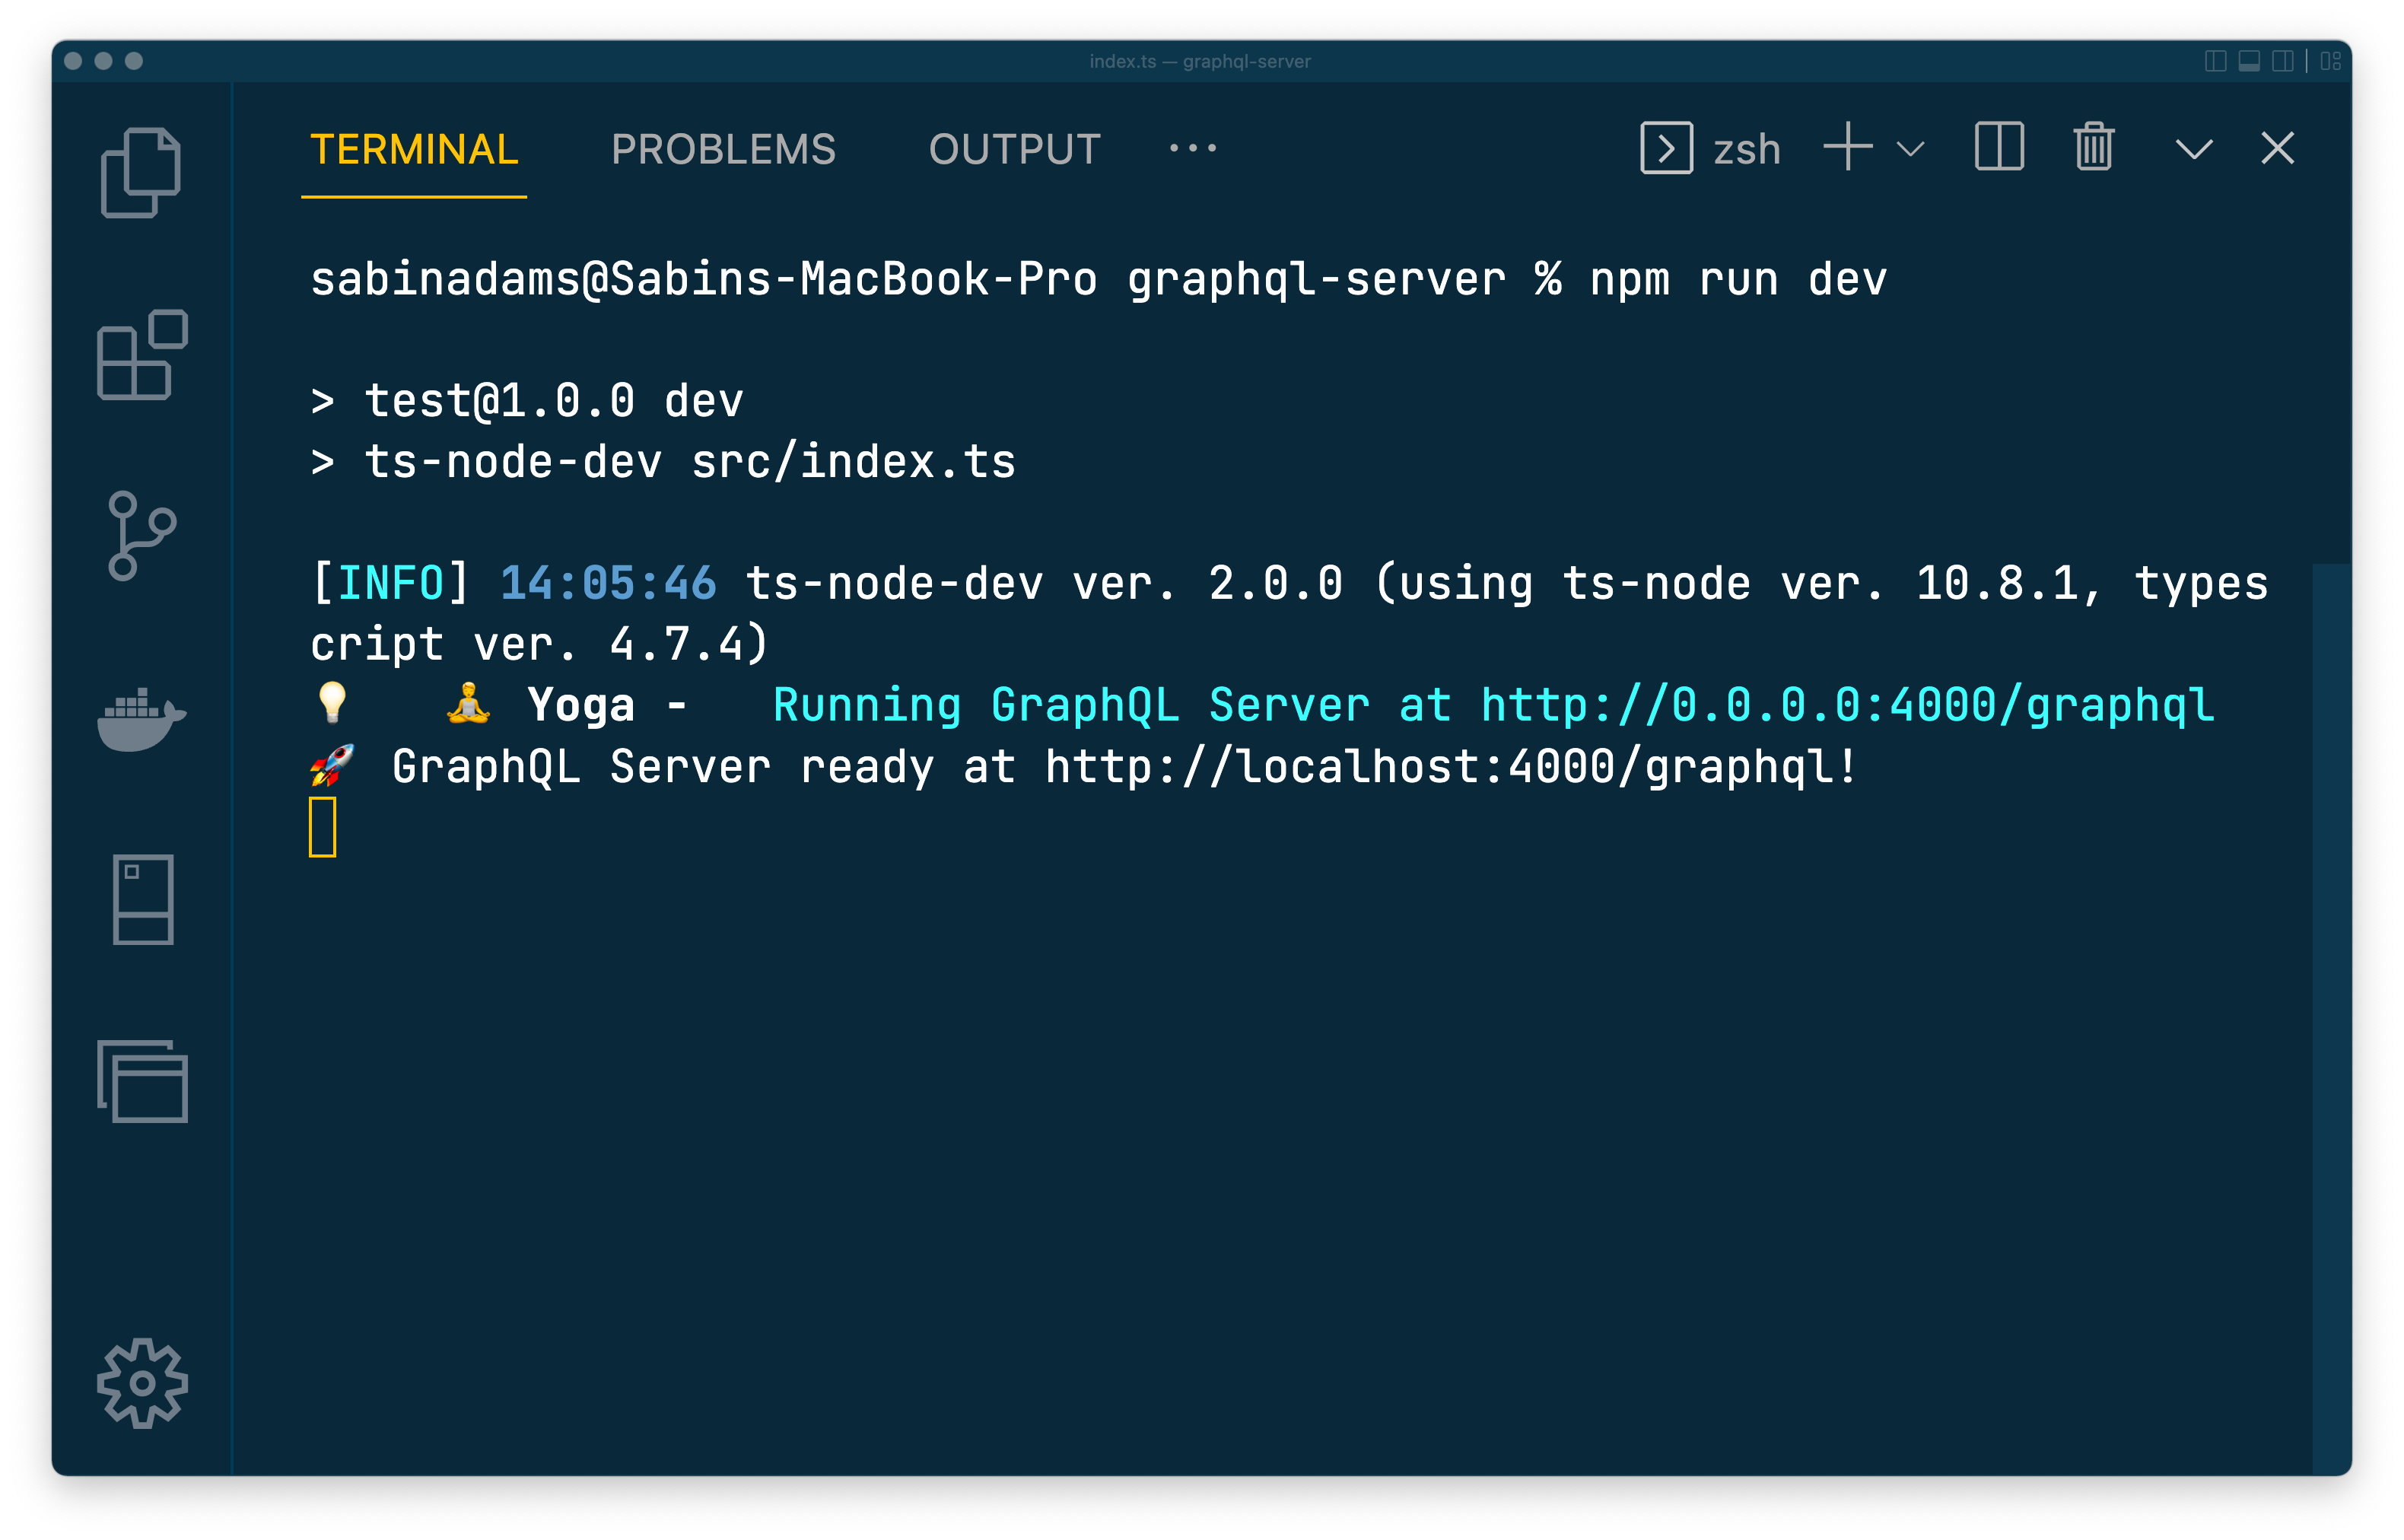Open the Manage gear icon
The image size is (2404, 1540).
[142, 1383]
